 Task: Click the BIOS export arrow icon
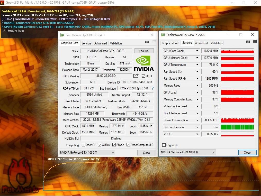coord(136,76)
